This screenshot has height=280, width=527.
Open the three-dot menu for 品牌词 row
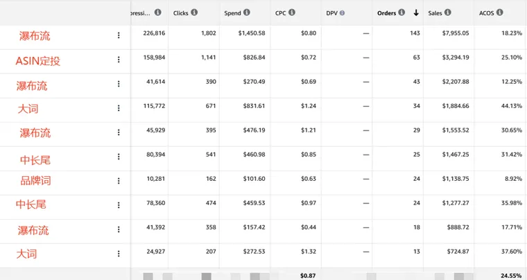click(x=119, y=181)
